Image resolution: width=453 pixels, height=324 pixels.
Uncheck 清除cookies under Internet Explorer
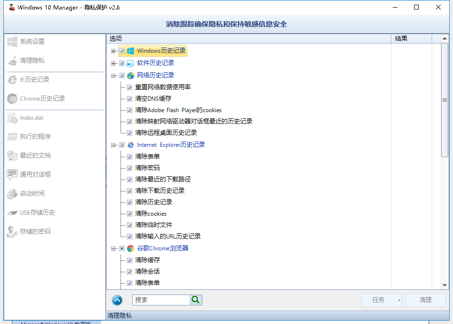(x=129, y=214)
